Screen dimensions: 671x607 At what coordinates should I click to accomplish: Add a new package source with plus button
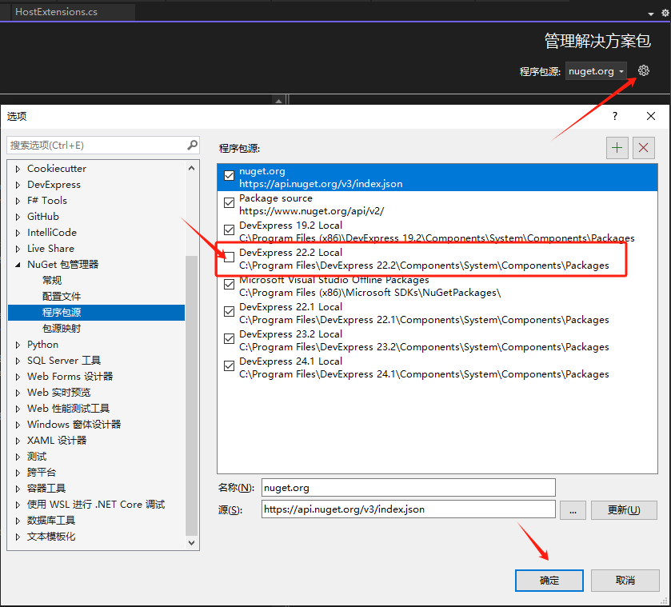(x=617, y=148)
